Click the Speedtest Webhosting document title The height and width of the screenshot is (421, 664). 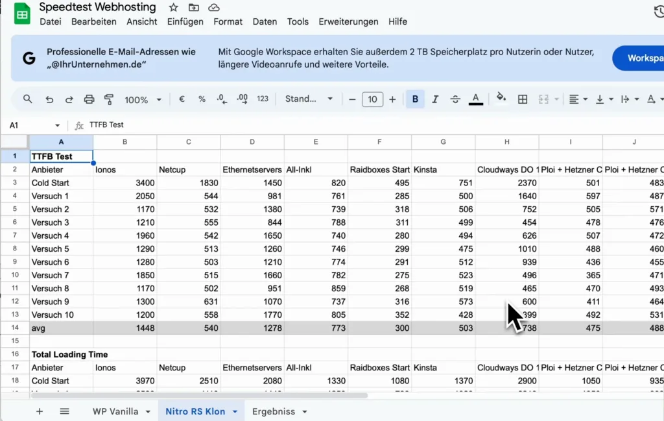pyautogui.click(x=97, y=7)
